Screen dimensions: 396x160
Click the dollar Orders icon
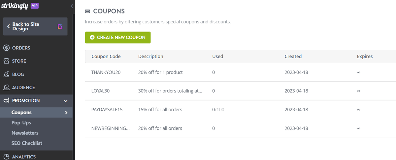pos(6,48)
